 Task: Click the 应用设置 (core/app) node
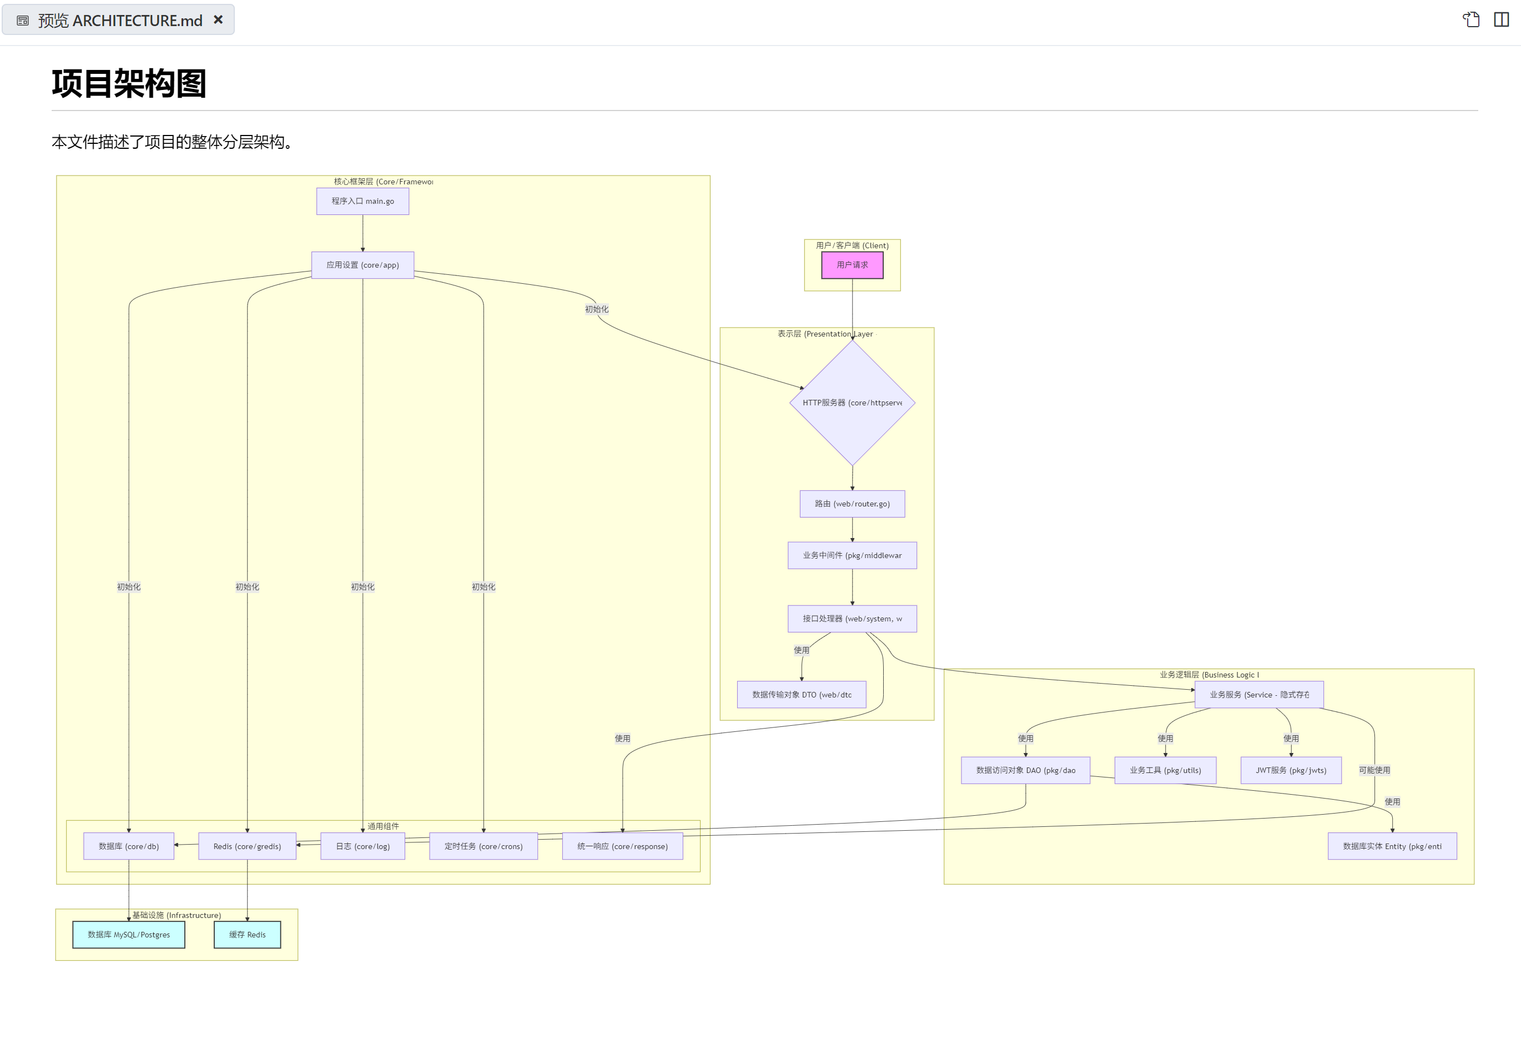(x=362, y=265)
